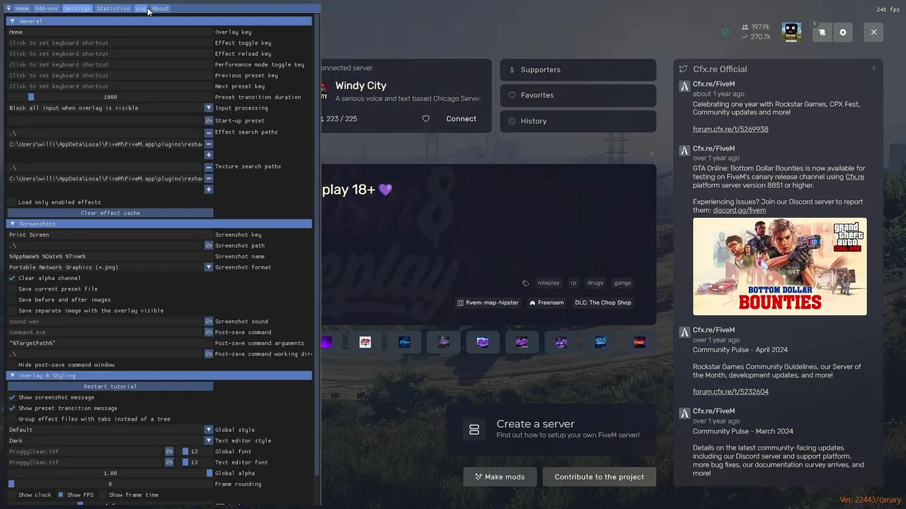Click the Twitter bird icon
The width and height of the screenshot is (906, 509).
(683, 69)
